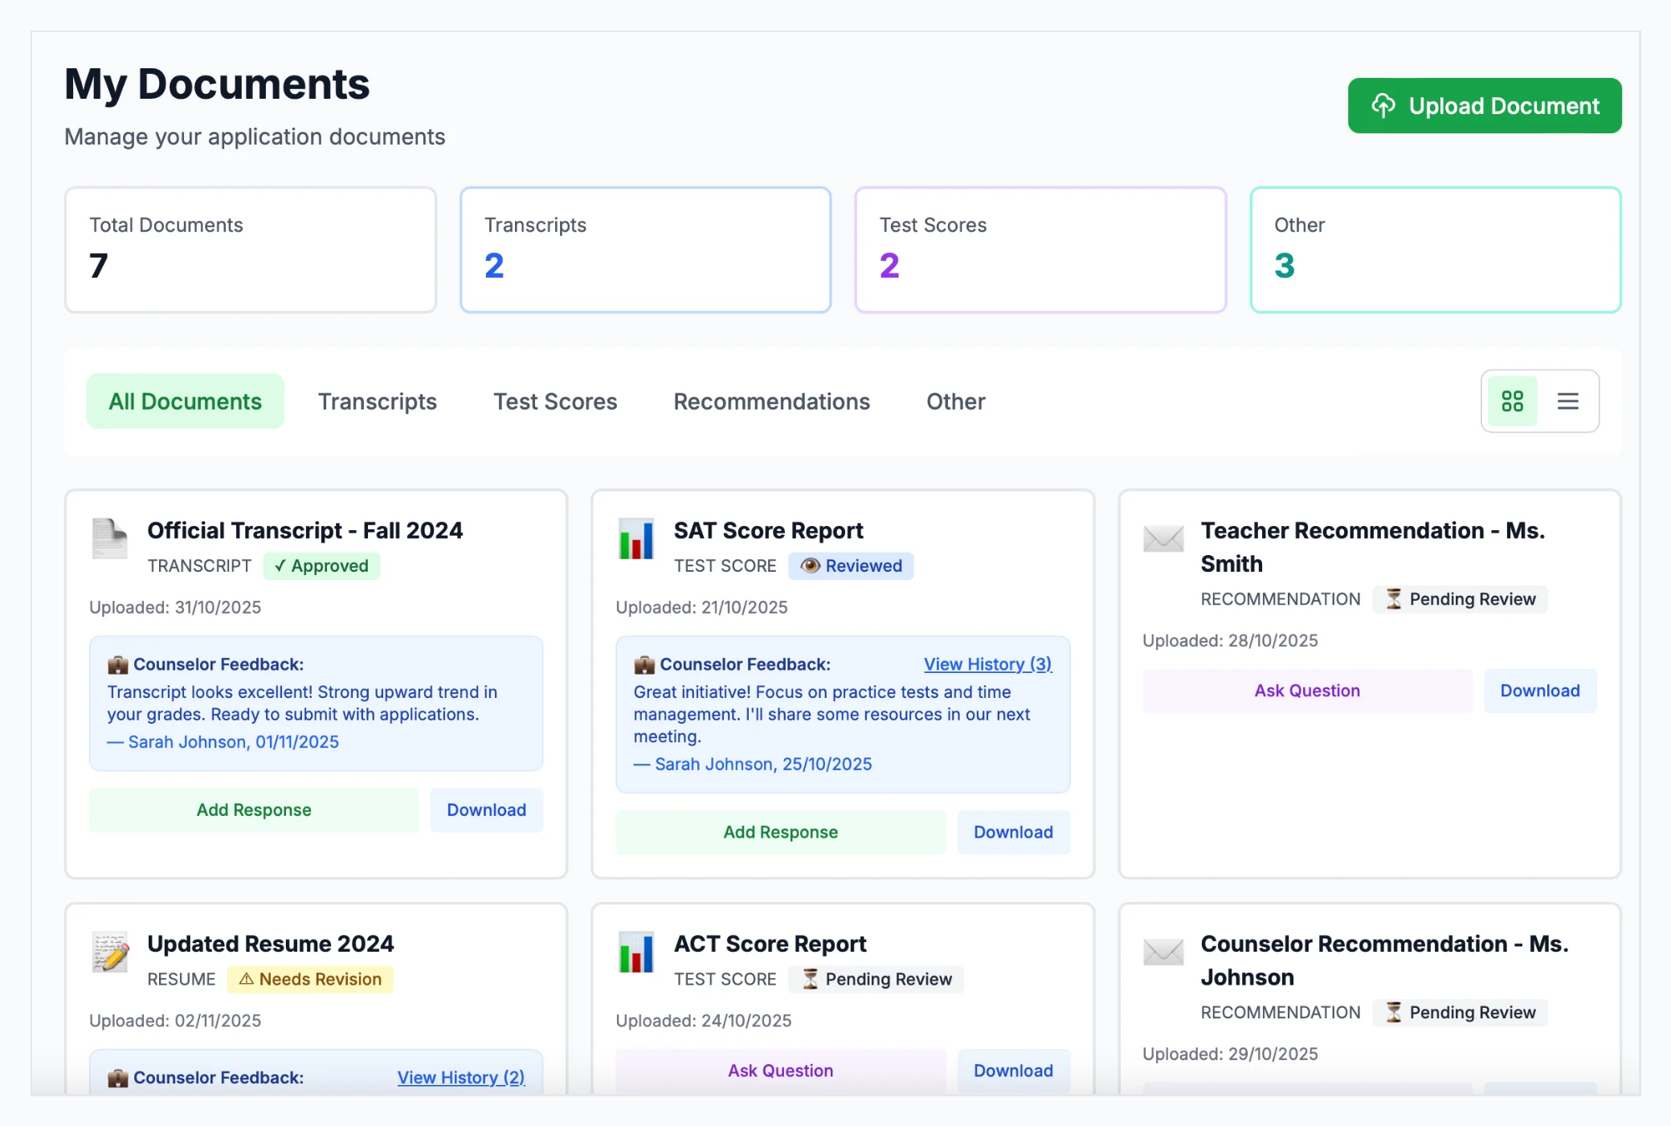Click the document icon on Official Transcript
Viewport: 1671px width, 1126px height.
coord(109,539)
